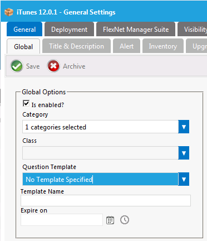
Task: Click the red Archive cross icon
Action: [53, 66]
